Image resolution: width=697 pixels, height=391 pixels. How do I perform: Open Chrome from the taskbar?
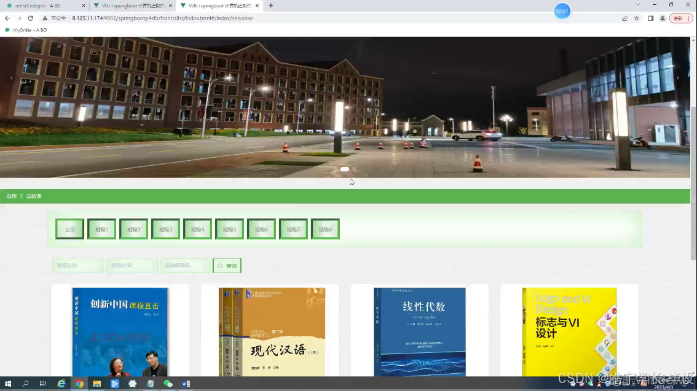[79, 383]
